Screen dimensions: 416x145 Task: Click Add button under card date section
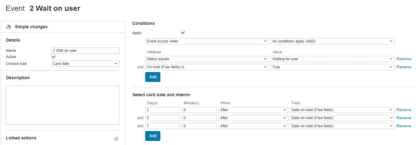(153, 136)
